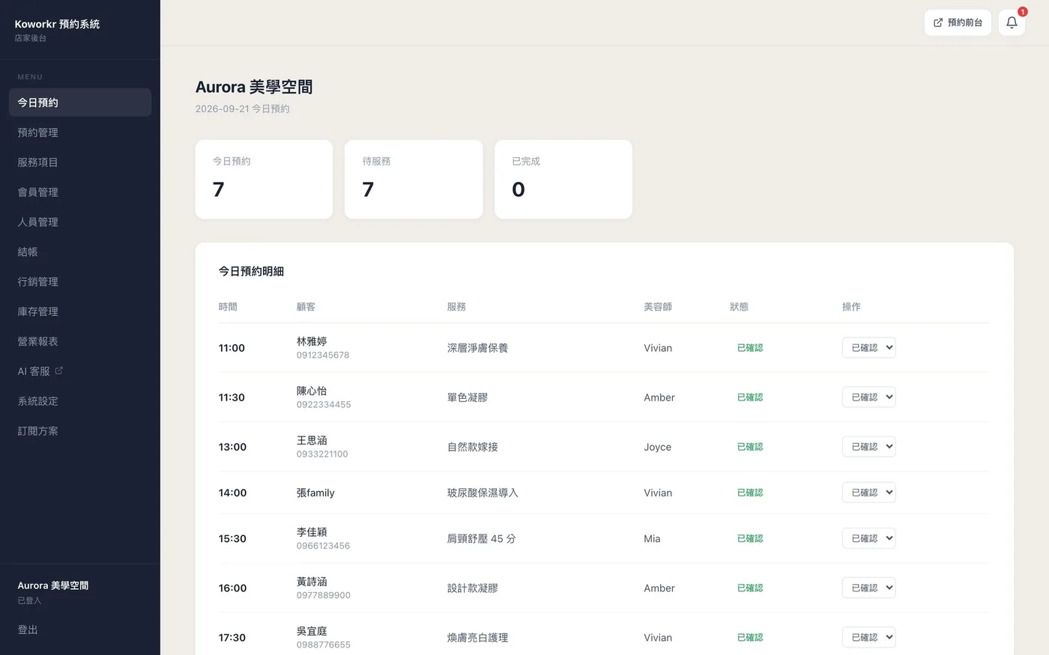The image size is (1049, 655).
Task: Click the Koworkr 預約系統 logo title
Action: click(57, 24)
